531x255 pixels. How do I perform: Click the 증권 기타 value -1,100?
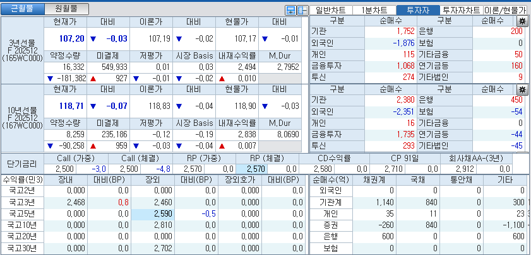pos(514,225)
